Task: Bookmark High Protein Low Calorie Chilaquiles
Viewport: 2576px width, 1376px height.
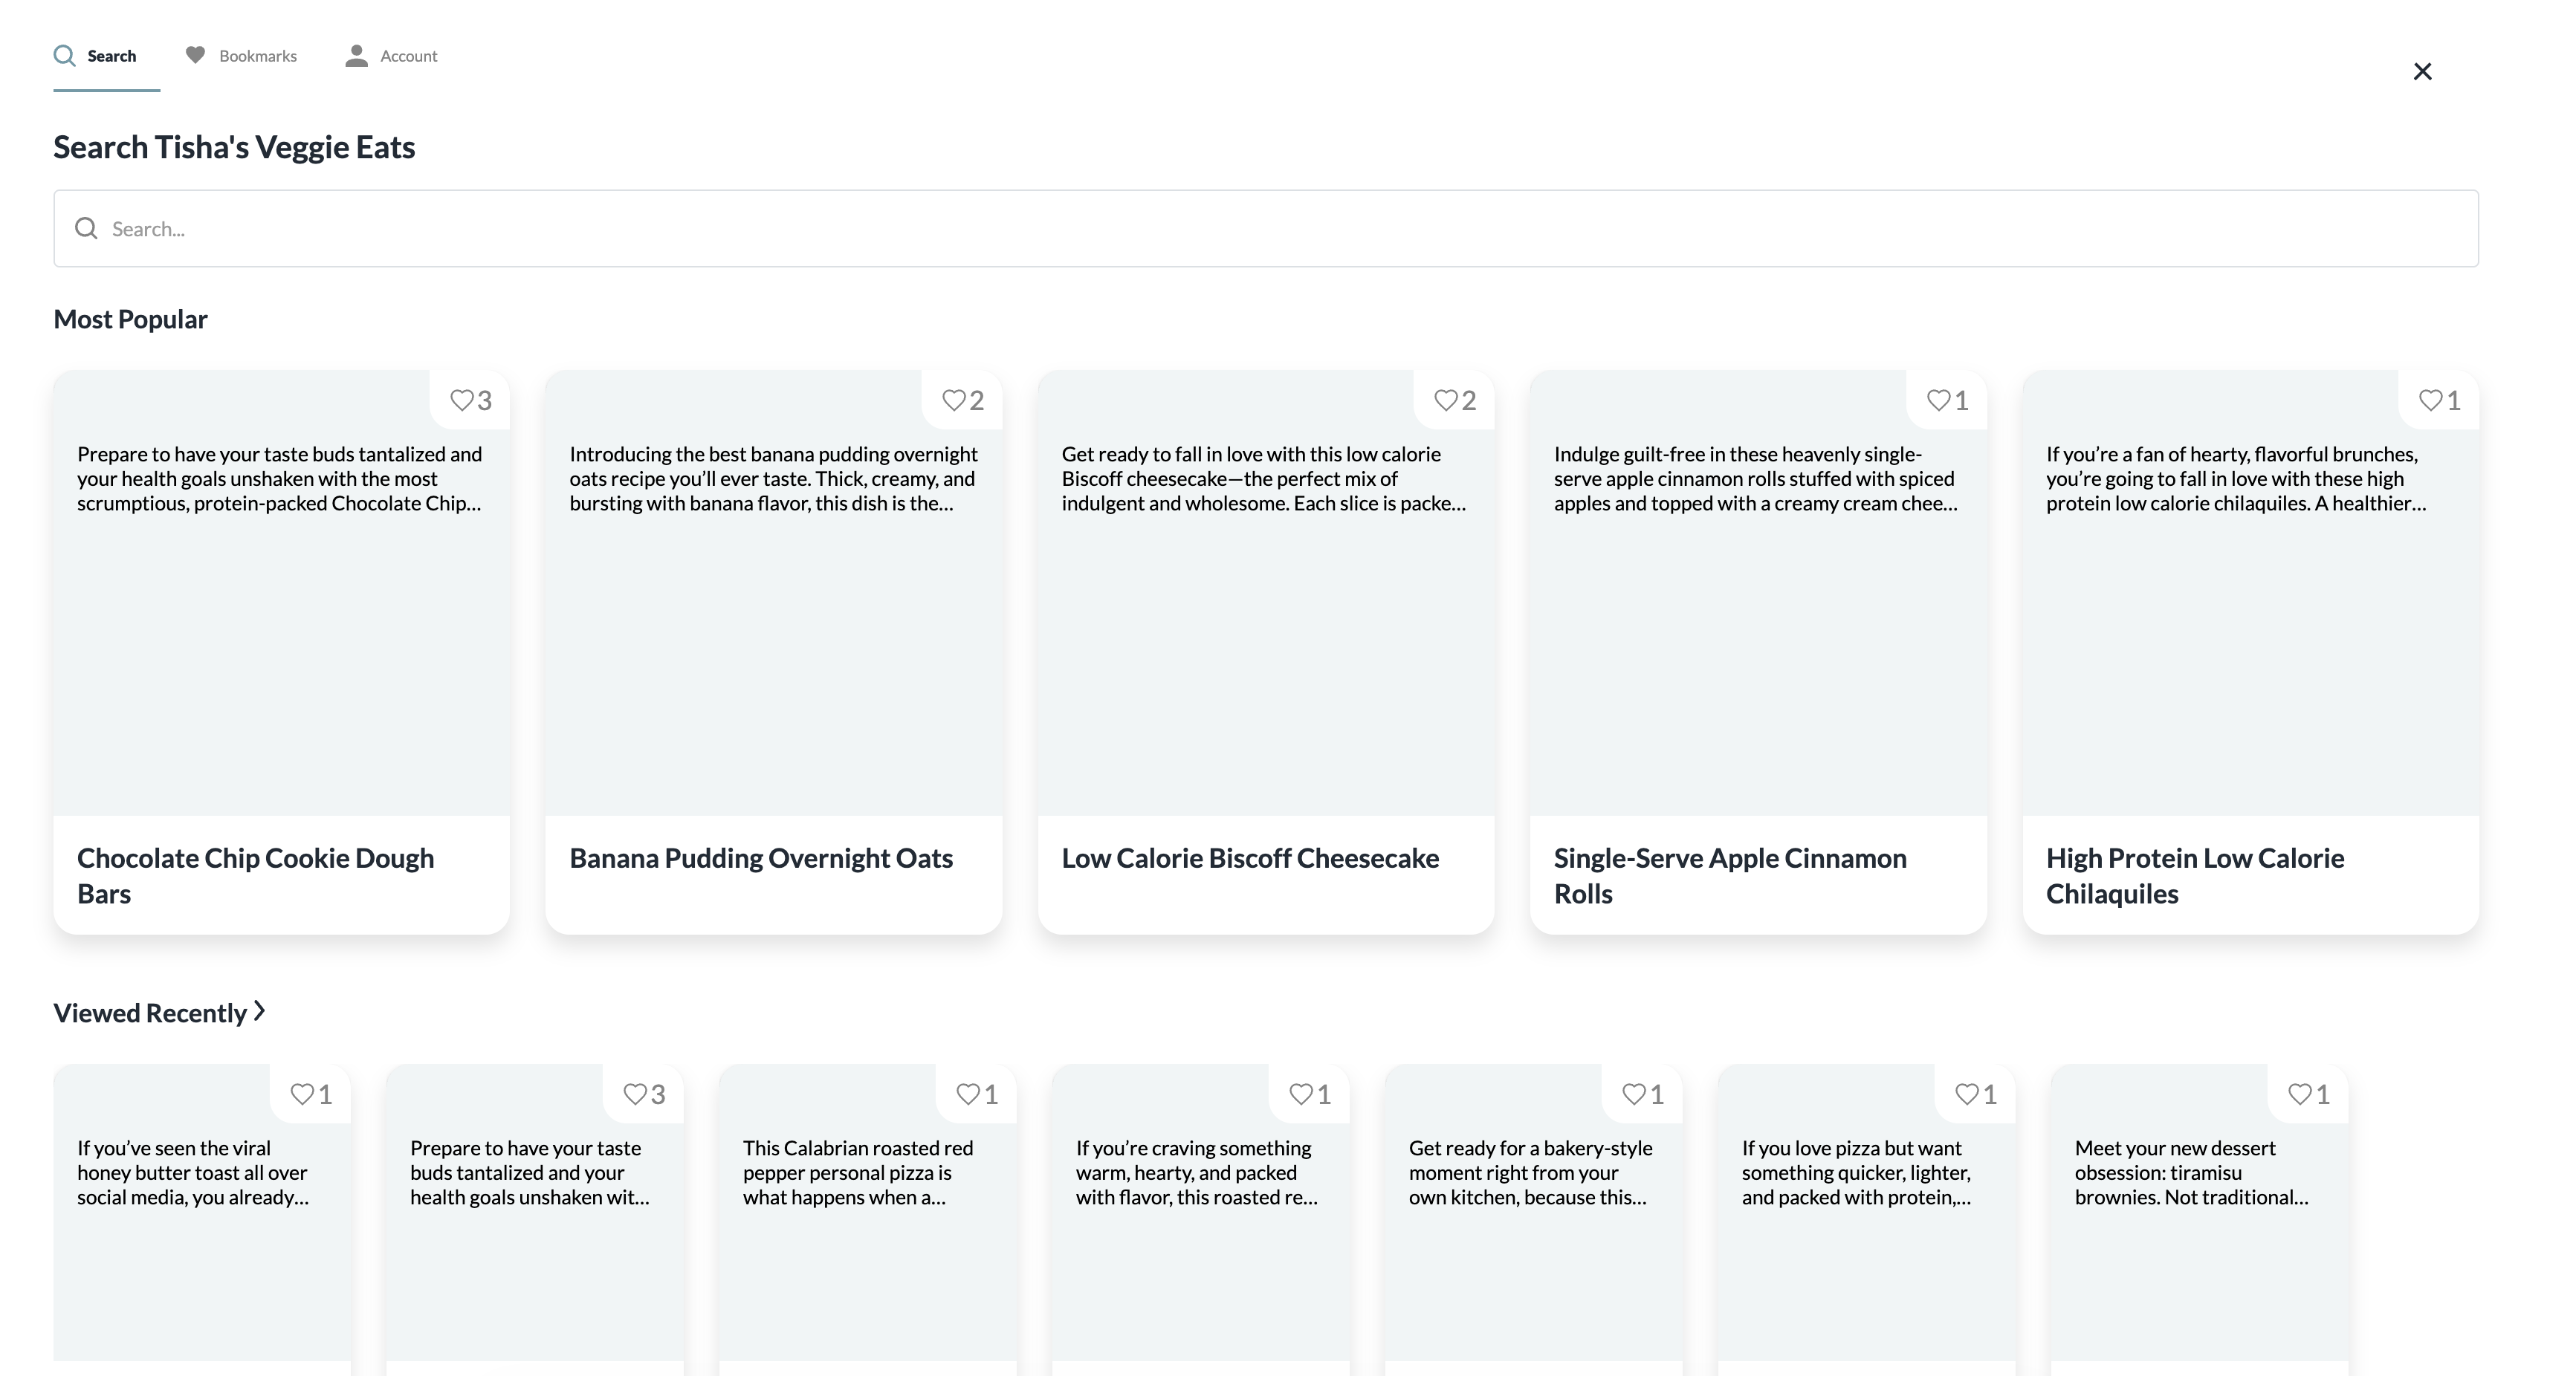Action: [x=2430, y=401]
